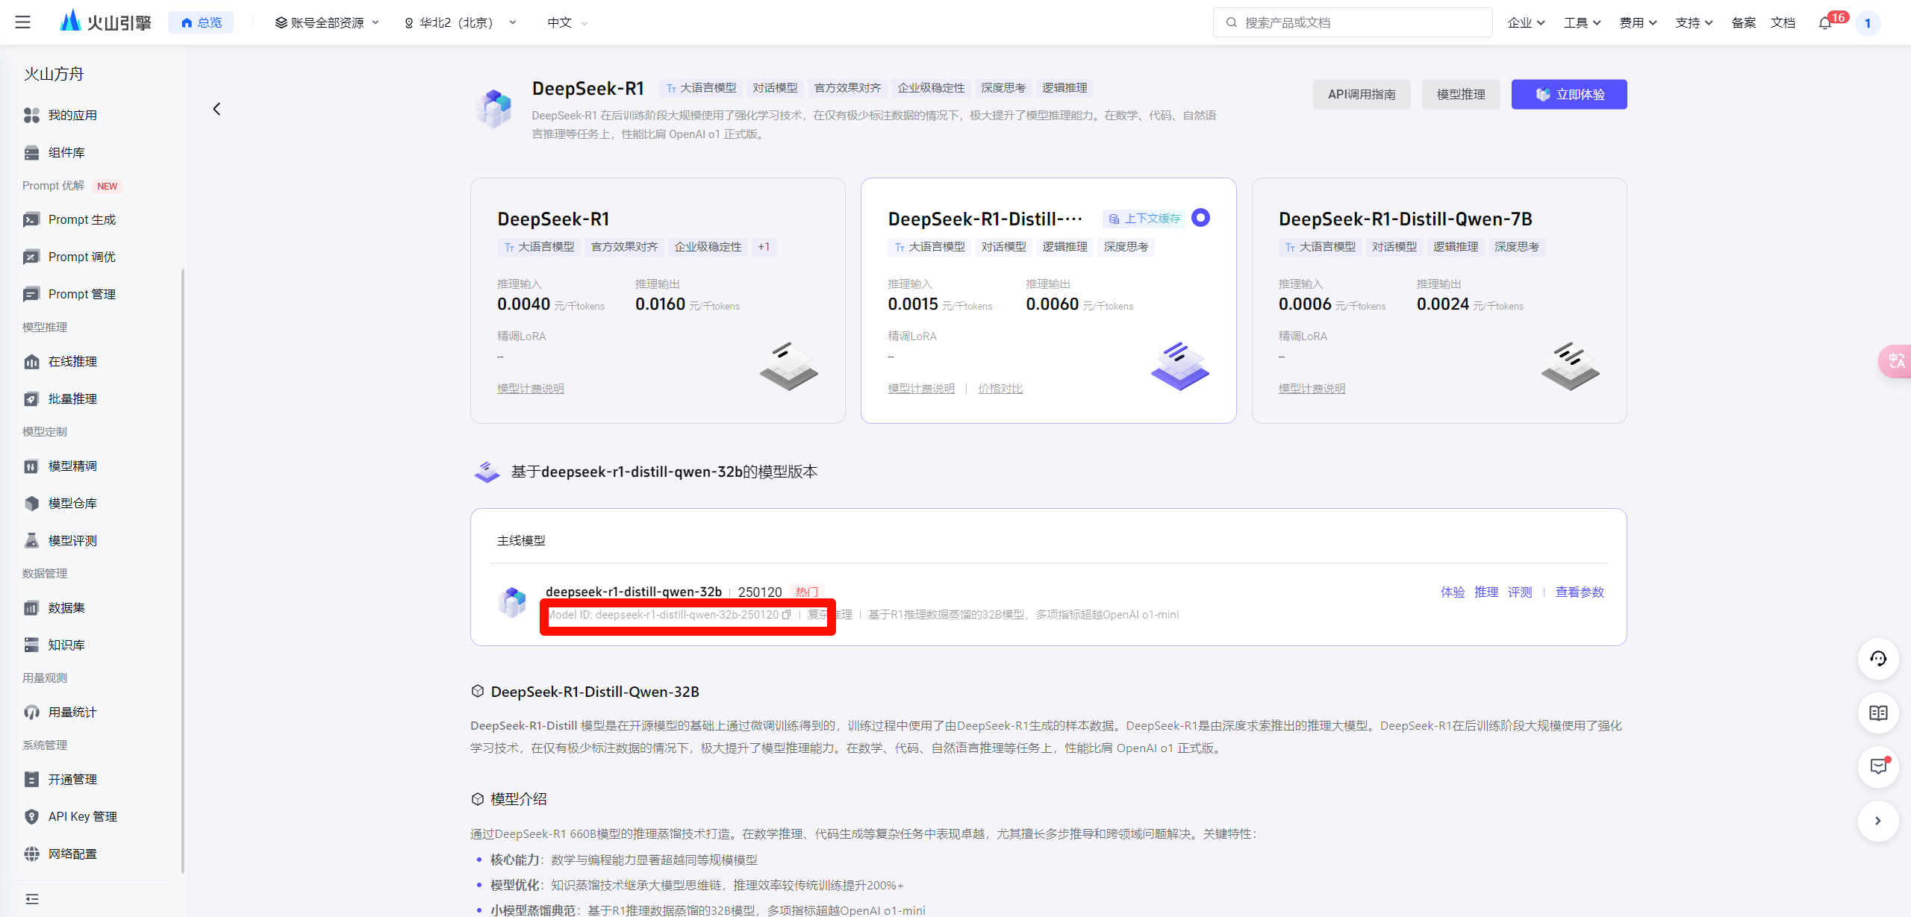Click the 模型精调 sidebar icon
1911x917 pixels.
(x=31, y=466)
